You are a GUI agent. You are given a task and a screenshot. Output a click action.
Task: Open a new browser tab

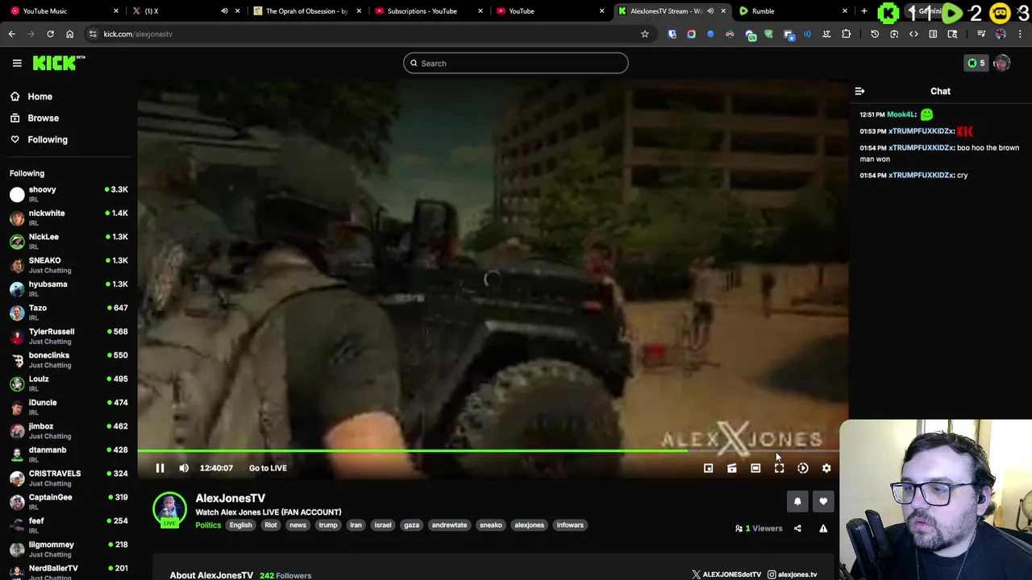click(x=863, y=11)
